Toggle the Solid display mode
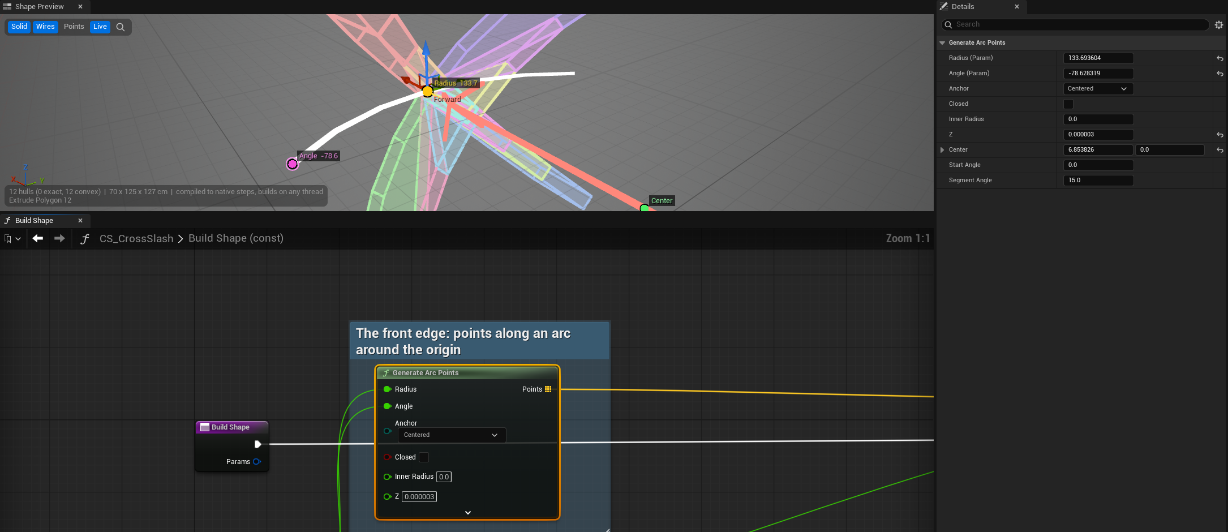1228x532 pixels. [x=19, y=27]
